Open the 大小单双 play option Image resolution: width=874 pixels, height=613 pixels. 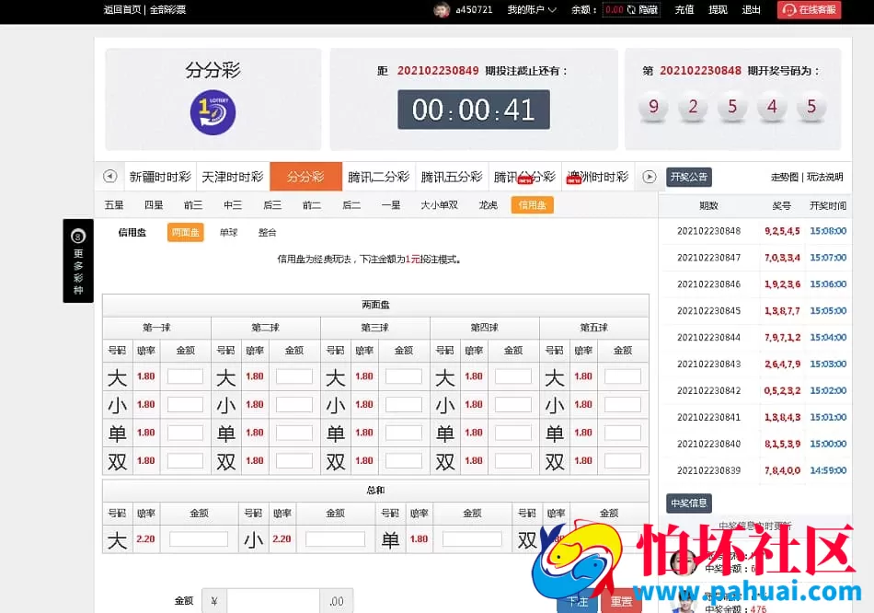coord(442,204)
